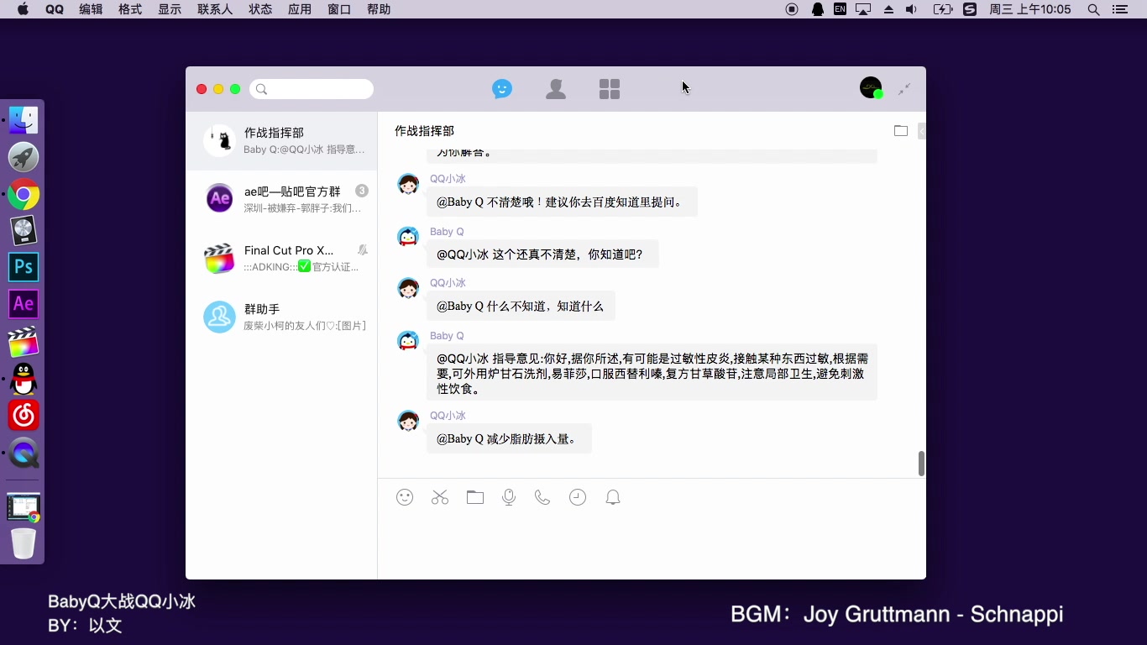Open the 群助手 entry
The height and width of the screenshot is (645, 1147).
click(x=281, y=317)
